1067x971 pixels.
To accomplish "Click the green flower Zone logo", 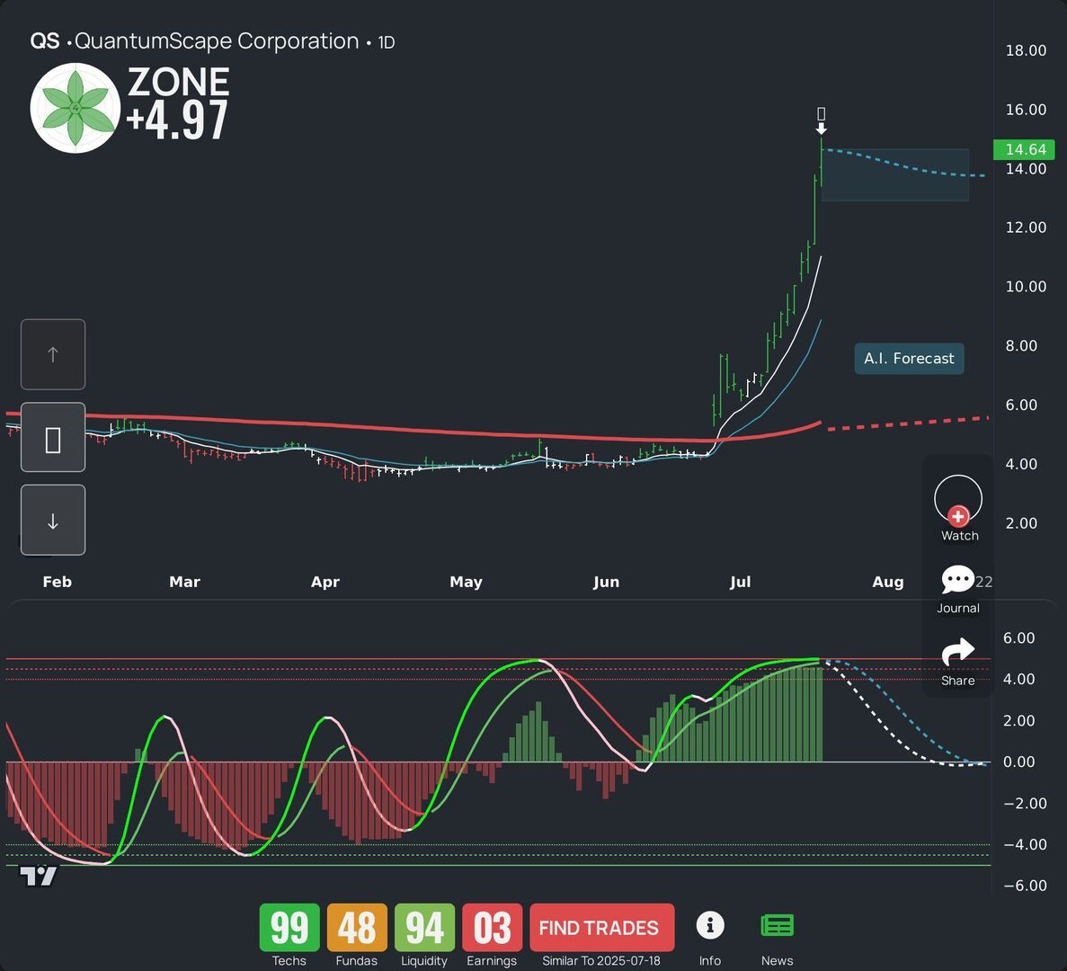I will tap(76, 108).
